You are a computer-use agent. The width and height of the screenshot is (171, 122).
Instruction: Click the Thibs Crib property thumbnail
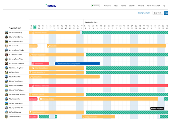click(x=6, y=46)
